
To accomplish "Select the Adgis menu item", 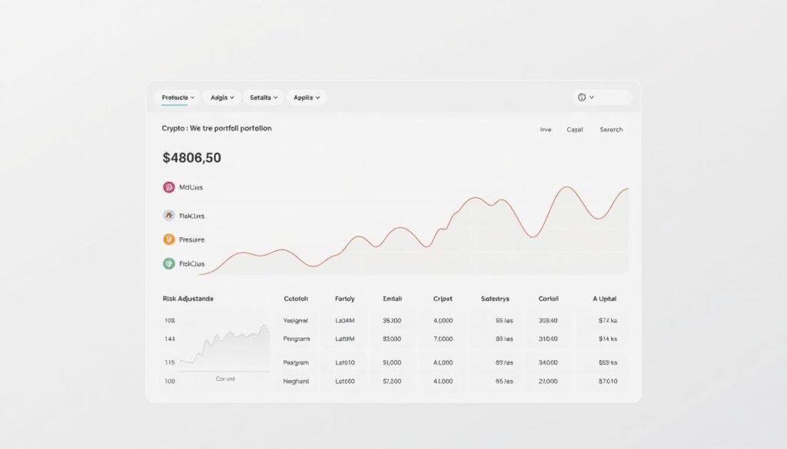I will 221,97.
